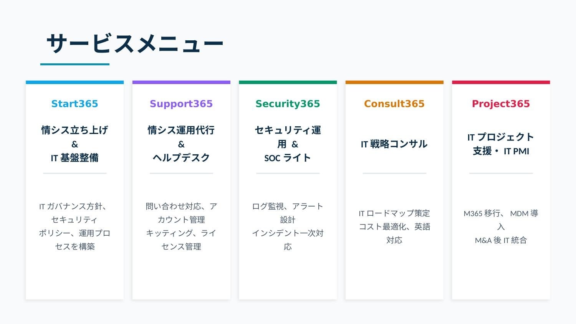Open the Support365 heading

click(x=181, y=104)
